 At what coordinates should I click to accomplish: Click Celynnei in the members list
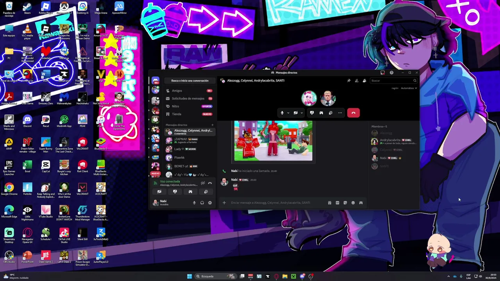(394, 150)
